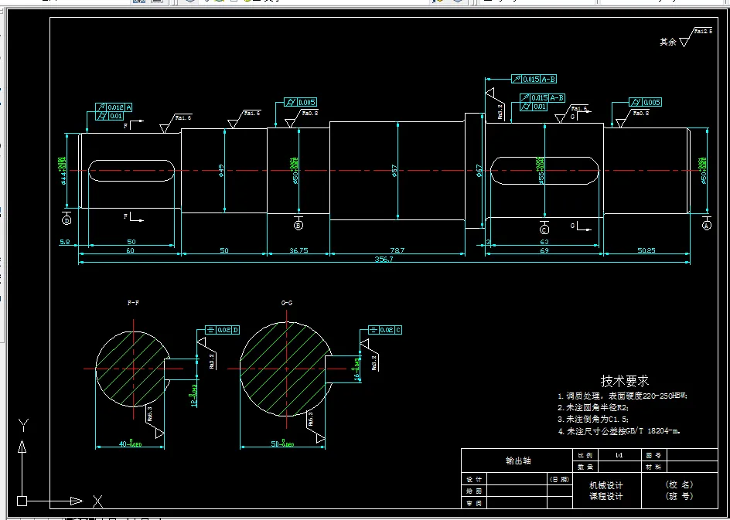The width and height of the screenshot is (730, 520).
Task: Click the (班号) placeholder text
Action: pyautogui.click(x=679, y=496)
